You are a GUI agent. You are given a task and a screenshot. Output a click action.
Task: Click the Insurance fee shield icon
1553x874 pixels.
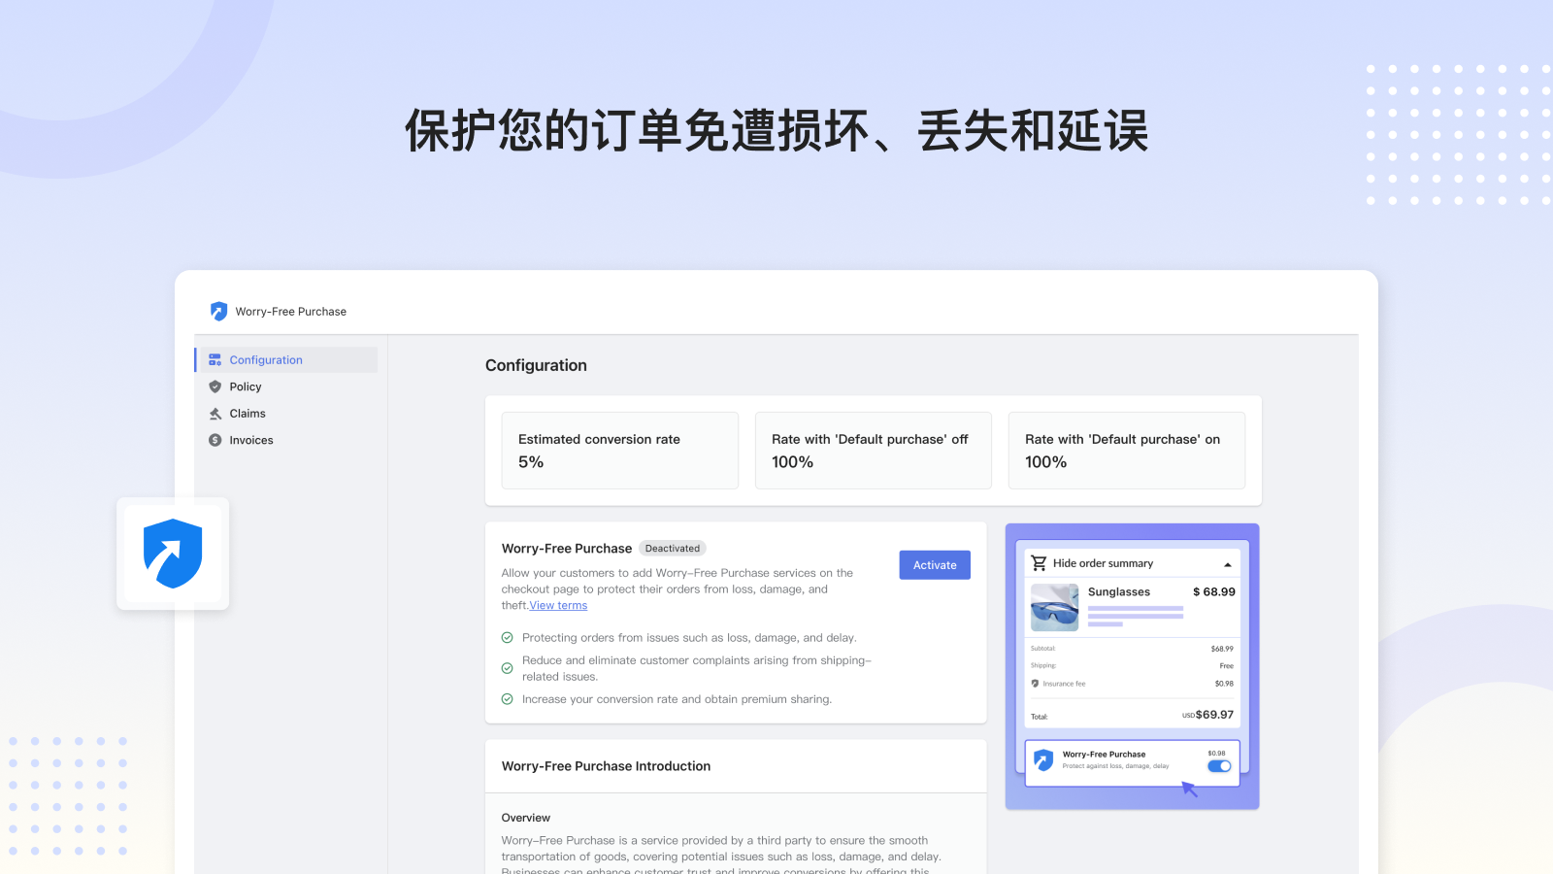1036,683
